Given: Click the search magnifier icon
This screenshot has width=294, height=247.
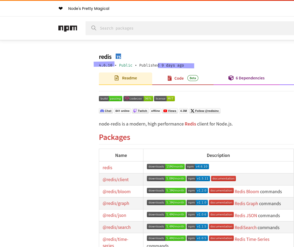Looking at the screenshot, I should tap(94, 28).
